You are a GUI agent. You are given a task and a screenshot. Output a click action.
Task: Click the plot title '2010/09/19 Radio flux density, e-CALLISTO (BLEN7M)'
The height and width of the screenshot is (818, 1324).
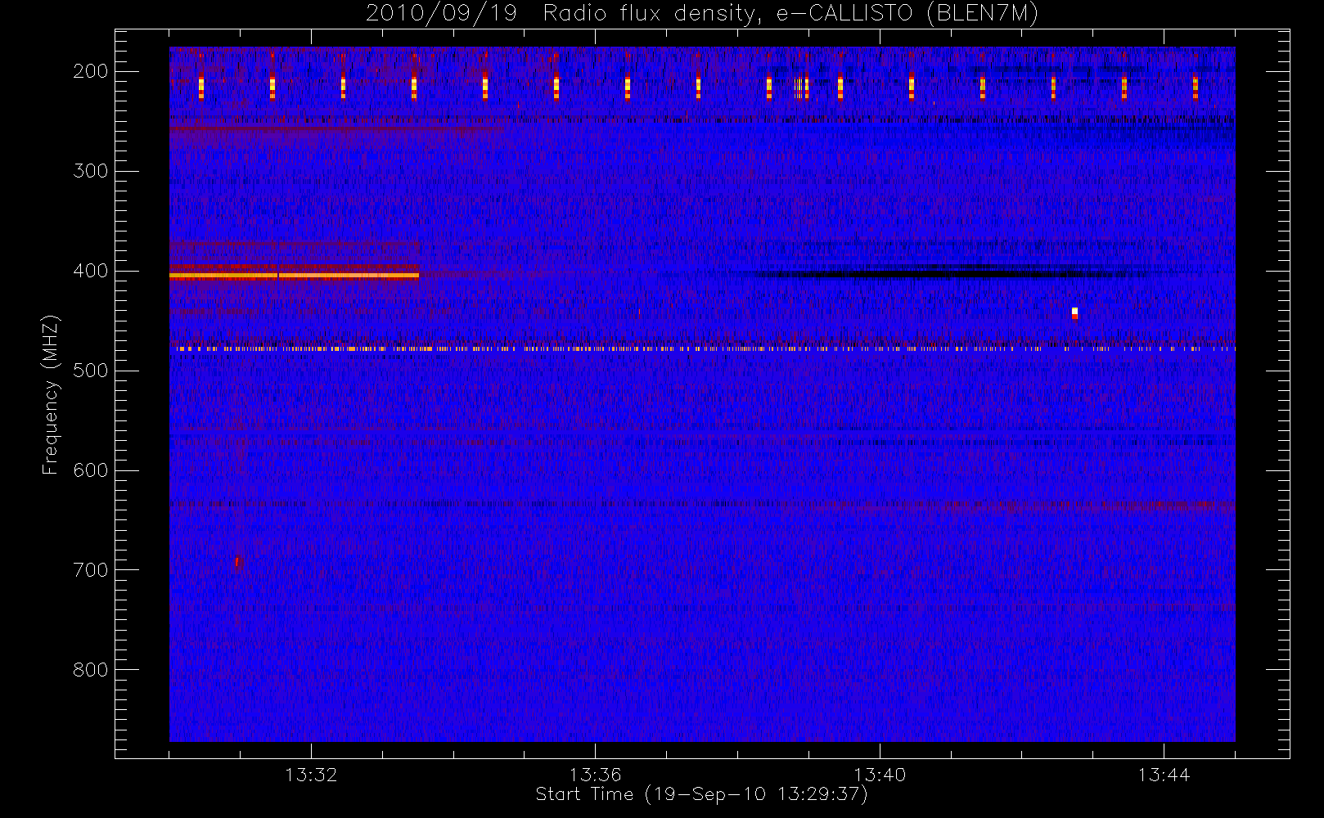tap(702, 14)
